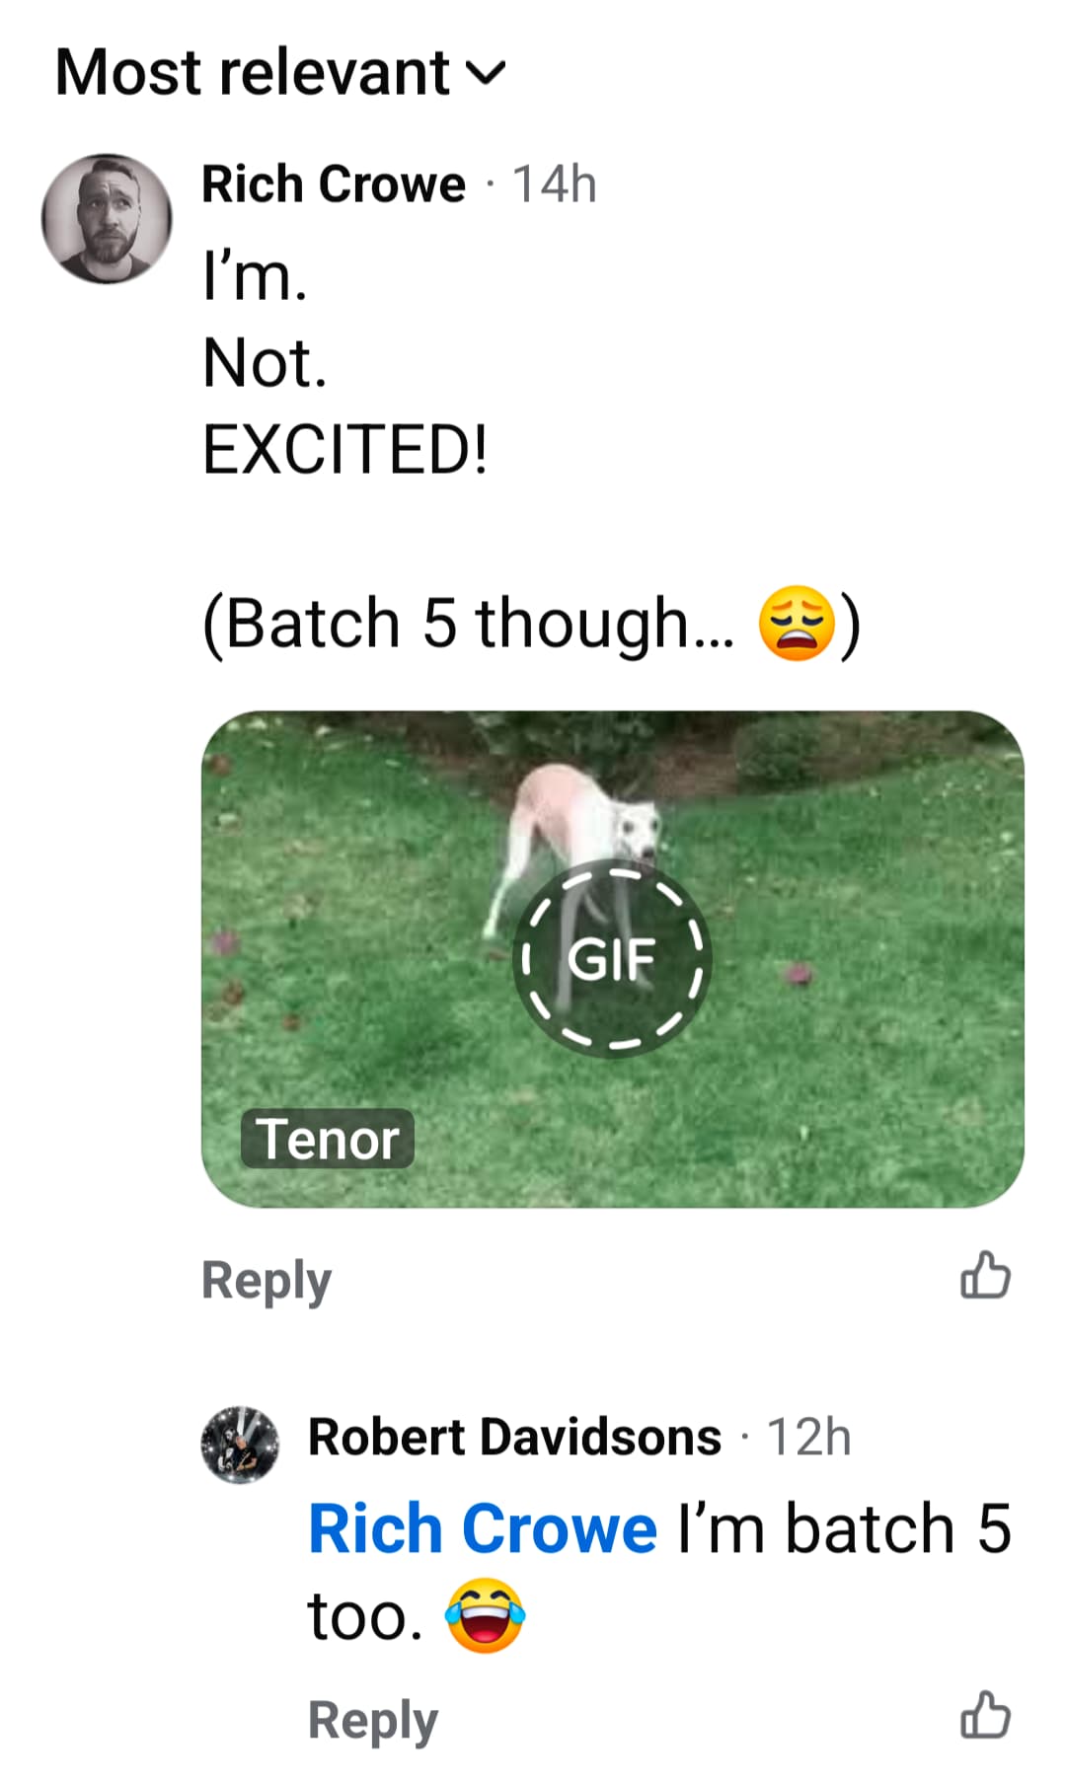This screenshot has height=1781, width=1066.
Task: Reply to Robert Davidsons' comment
Action: tap(373, 1720)
